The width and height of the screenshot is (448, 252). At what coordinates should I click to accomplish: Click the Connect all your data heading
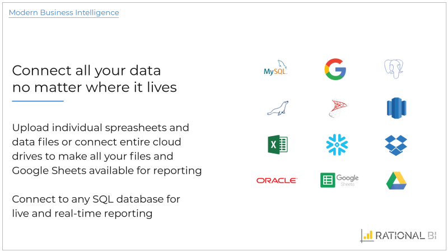pyautogui.click(x=94, y=78)
